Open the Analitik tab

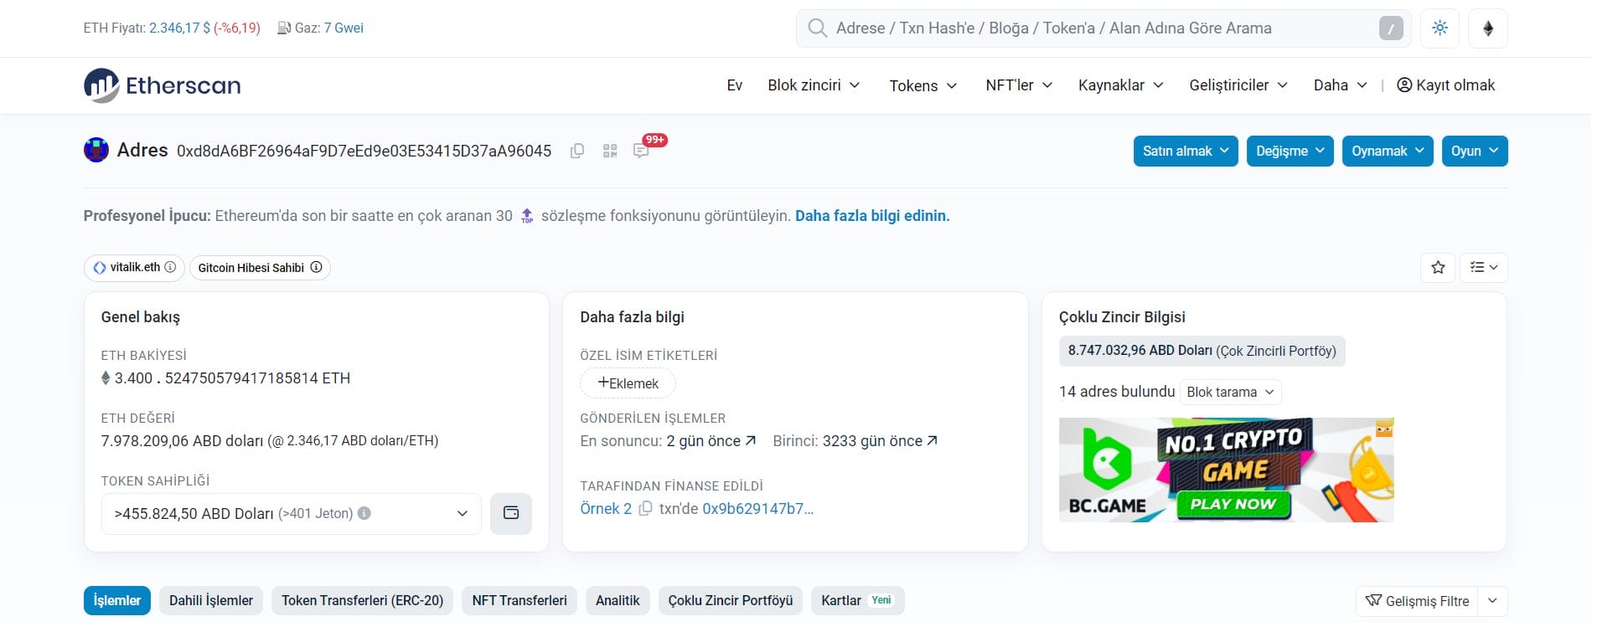618,601
